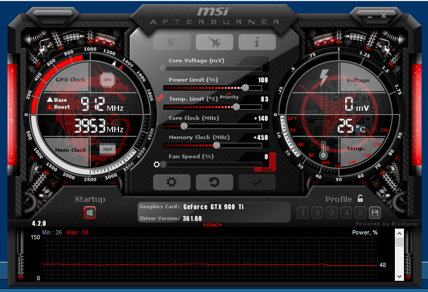Save profile with the floppy disk icon
Image resolution: width=428 pixels, height=292 pixels.
pos(375,213)
